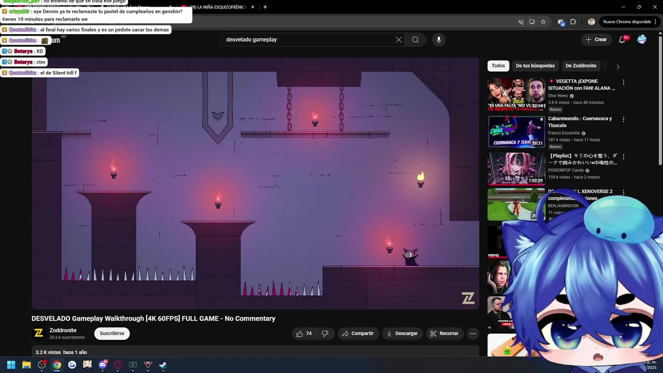Open OBS Studio from the taskbar
Viewport: 663px width, 373px height.
click(x=41, y=365)
